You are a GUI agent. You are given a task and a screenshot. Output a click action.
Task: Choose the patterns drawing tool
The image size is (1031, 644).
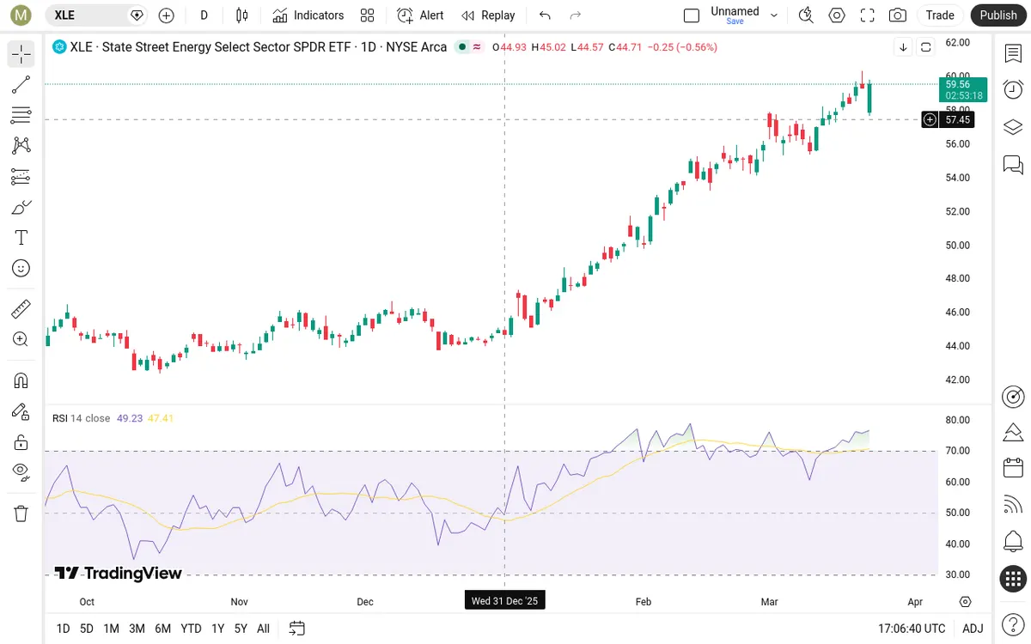click(21, 146)
